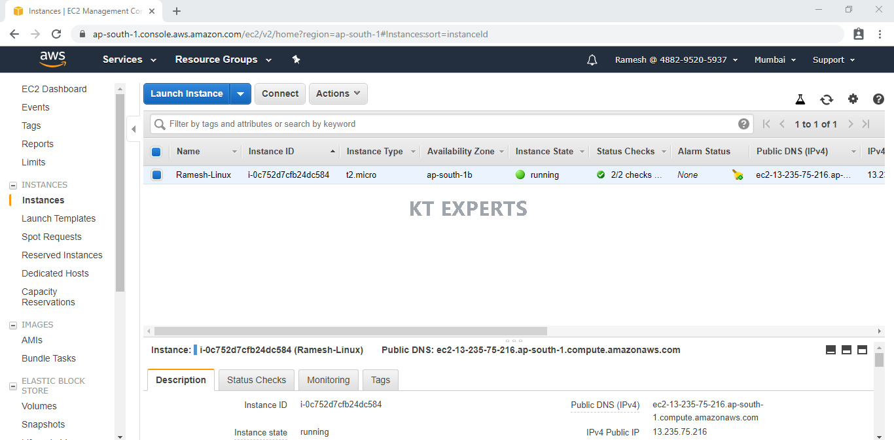Open table settings gear icon
The width and height of the screenshot is (894, 440).
[853, 99]
